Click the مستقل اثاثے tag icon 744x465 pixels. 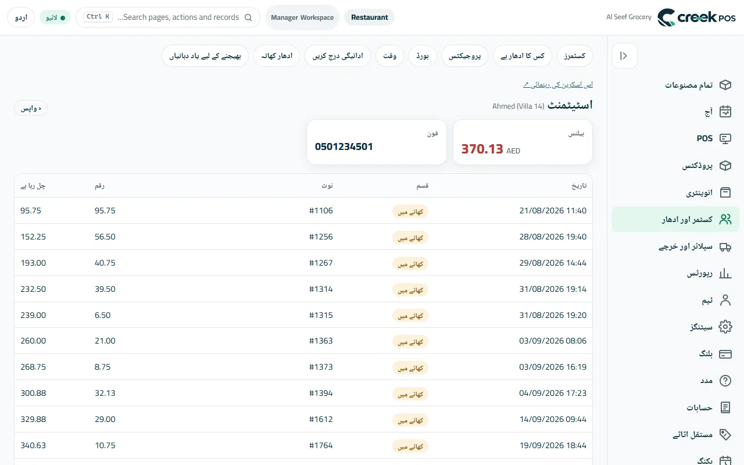click(725, 434)
